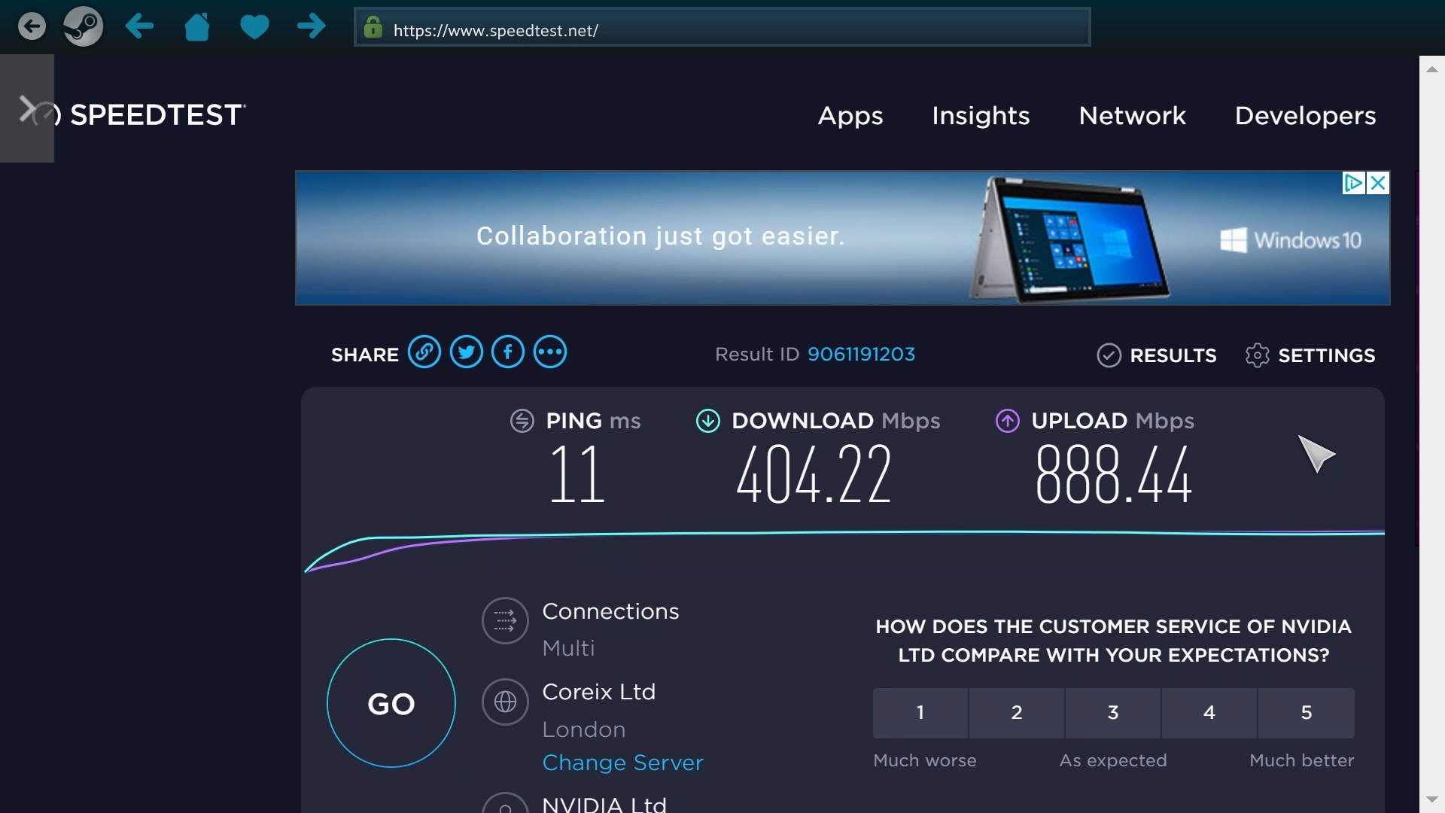Click the Results checkmark icon
The width and height of the screenshot is (1445, 813).
pyautogui.click(x=1108, y=355)
